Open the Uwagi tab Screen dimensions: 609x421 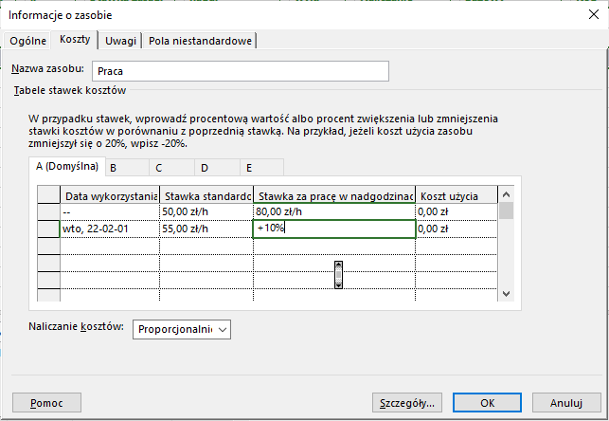(121, 40)
